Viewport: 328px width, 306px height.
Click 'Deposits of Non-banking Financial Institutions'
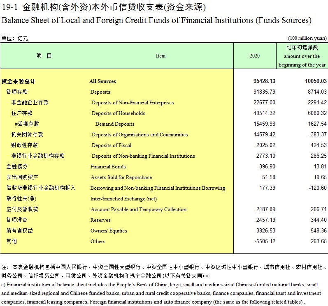[143, 156]
